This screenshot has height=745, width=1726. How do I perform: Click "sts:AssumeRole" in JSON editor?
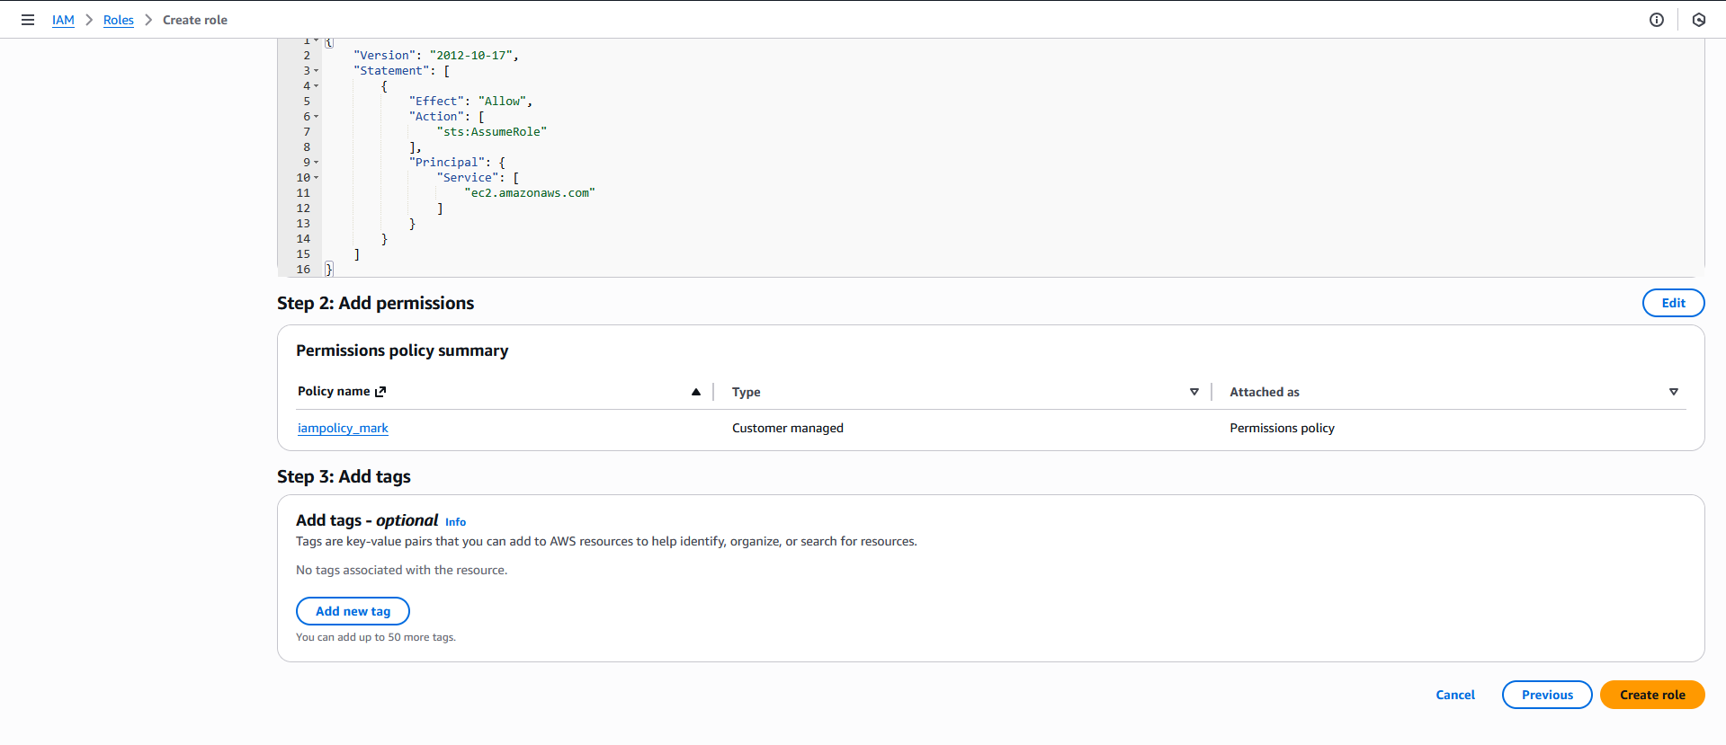(492, 132)
